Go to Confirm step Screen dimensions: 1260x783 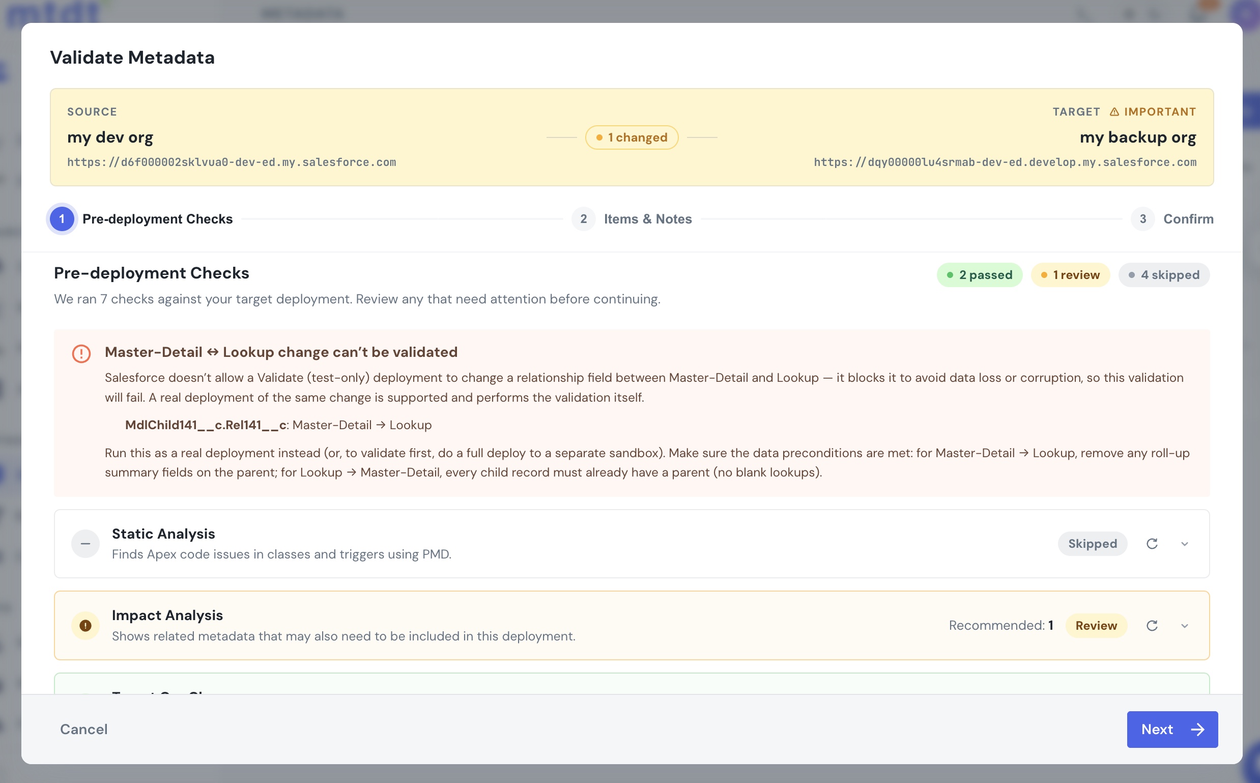[x=1172, y=219]
